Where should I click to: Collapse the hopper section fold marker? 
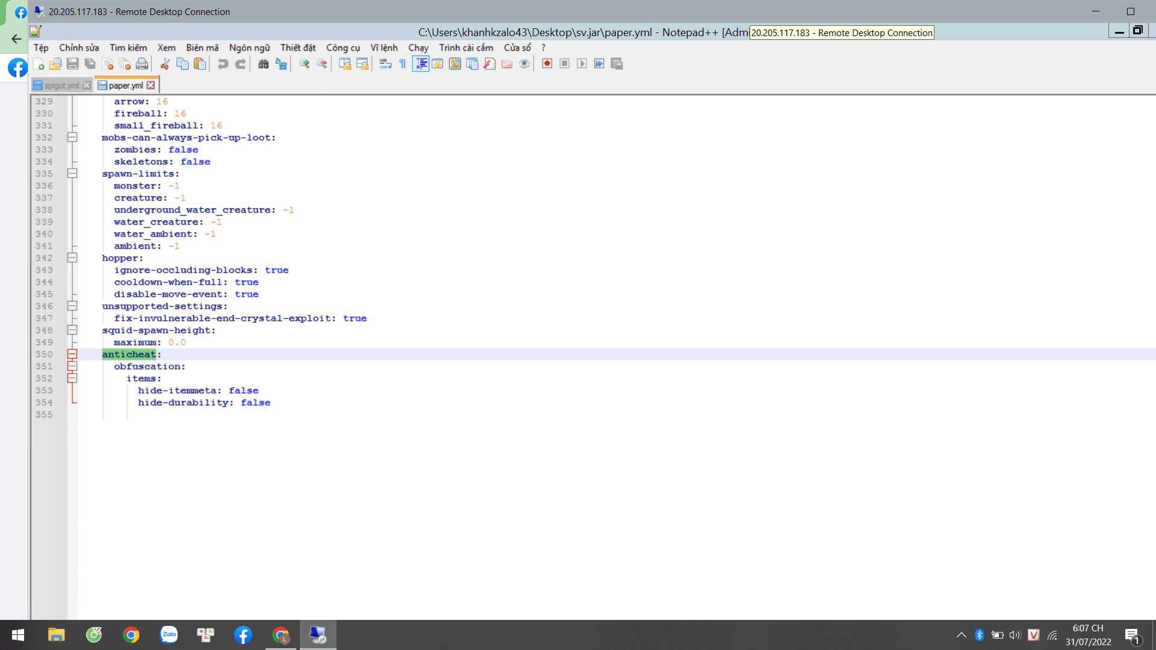tap(72, 258)
